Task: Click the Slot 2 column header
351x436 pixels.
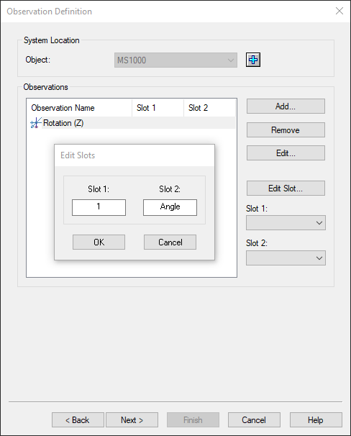Action: (x=209, y=108)
